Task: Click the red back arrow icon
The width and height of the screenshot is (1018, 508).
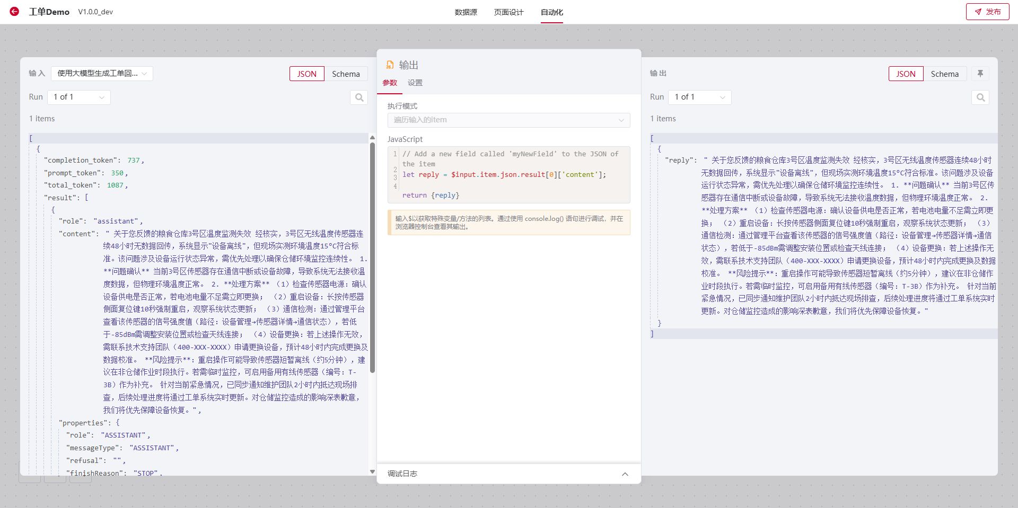Action: [x=14, y=12]
